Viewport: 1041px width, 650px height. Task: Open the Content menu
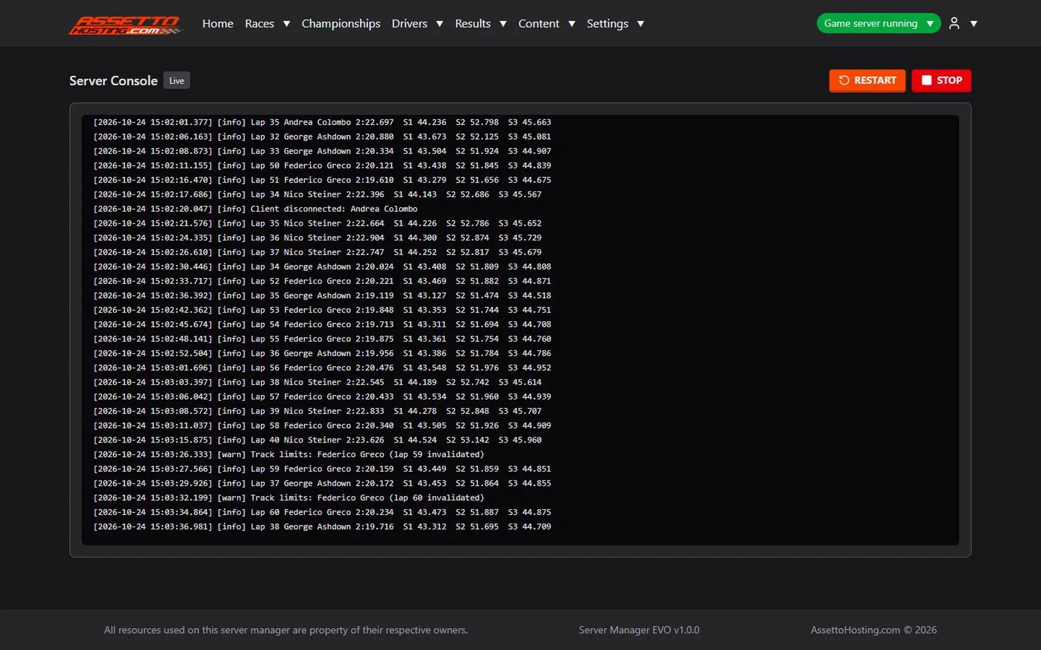pyautogui.click(x=538, y=23)
